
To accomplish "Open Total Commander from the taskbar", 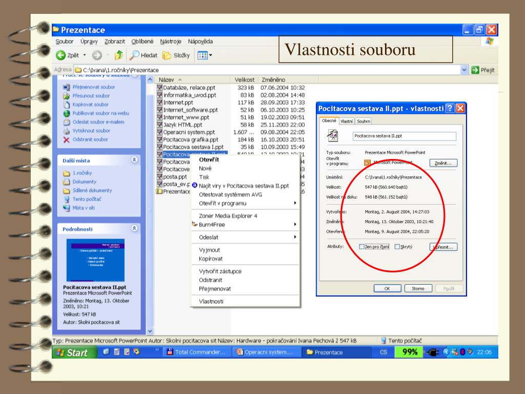I will (x=196, y=352).
